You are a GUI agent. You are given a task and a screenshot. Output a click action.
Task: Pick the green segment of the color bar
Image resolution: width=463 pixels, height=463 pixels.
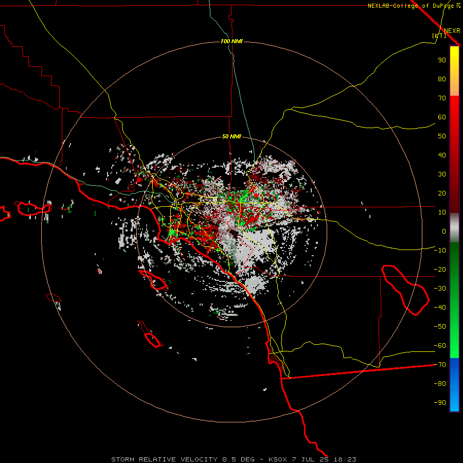(x=454, y=300)
